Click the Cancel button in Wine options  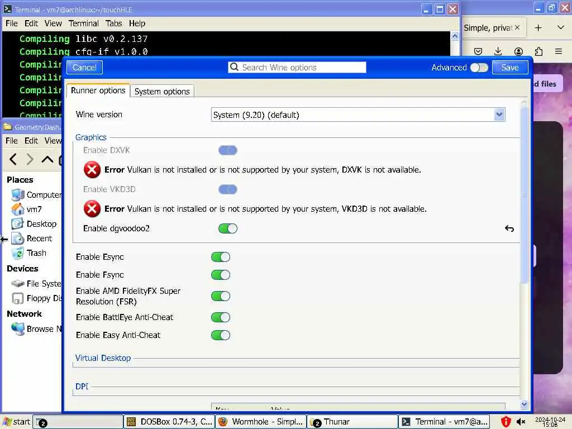(84, 68)
